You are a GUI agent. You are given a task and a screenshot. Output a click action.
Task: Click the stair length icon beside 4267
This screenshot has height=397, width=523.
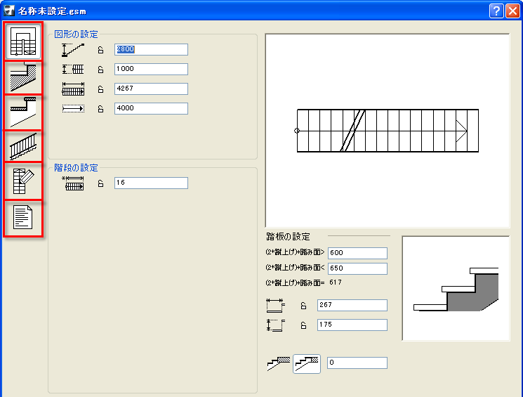[x=73, y=89]
